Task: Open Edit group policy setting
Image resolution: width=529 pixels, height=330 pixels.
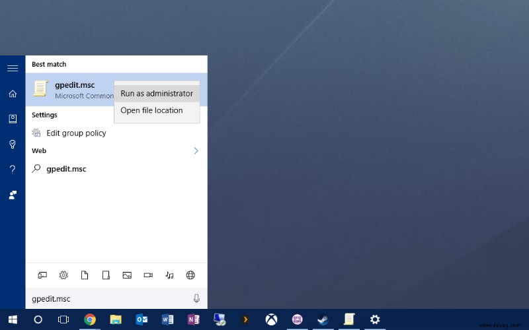Action: (x=116, y=133)
